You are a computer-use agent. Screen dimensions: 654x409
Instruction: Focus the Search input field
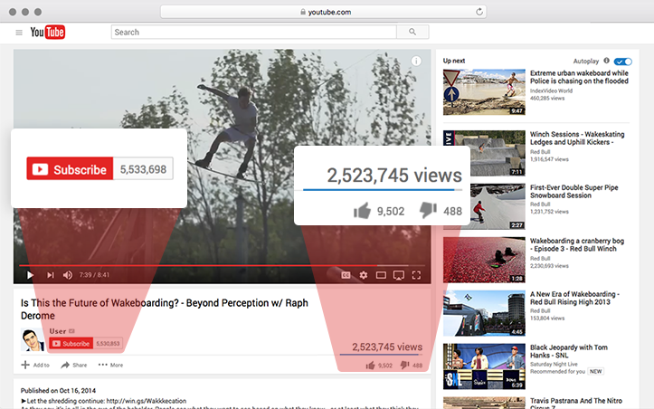pyautogui.click(x=253, y=33)
